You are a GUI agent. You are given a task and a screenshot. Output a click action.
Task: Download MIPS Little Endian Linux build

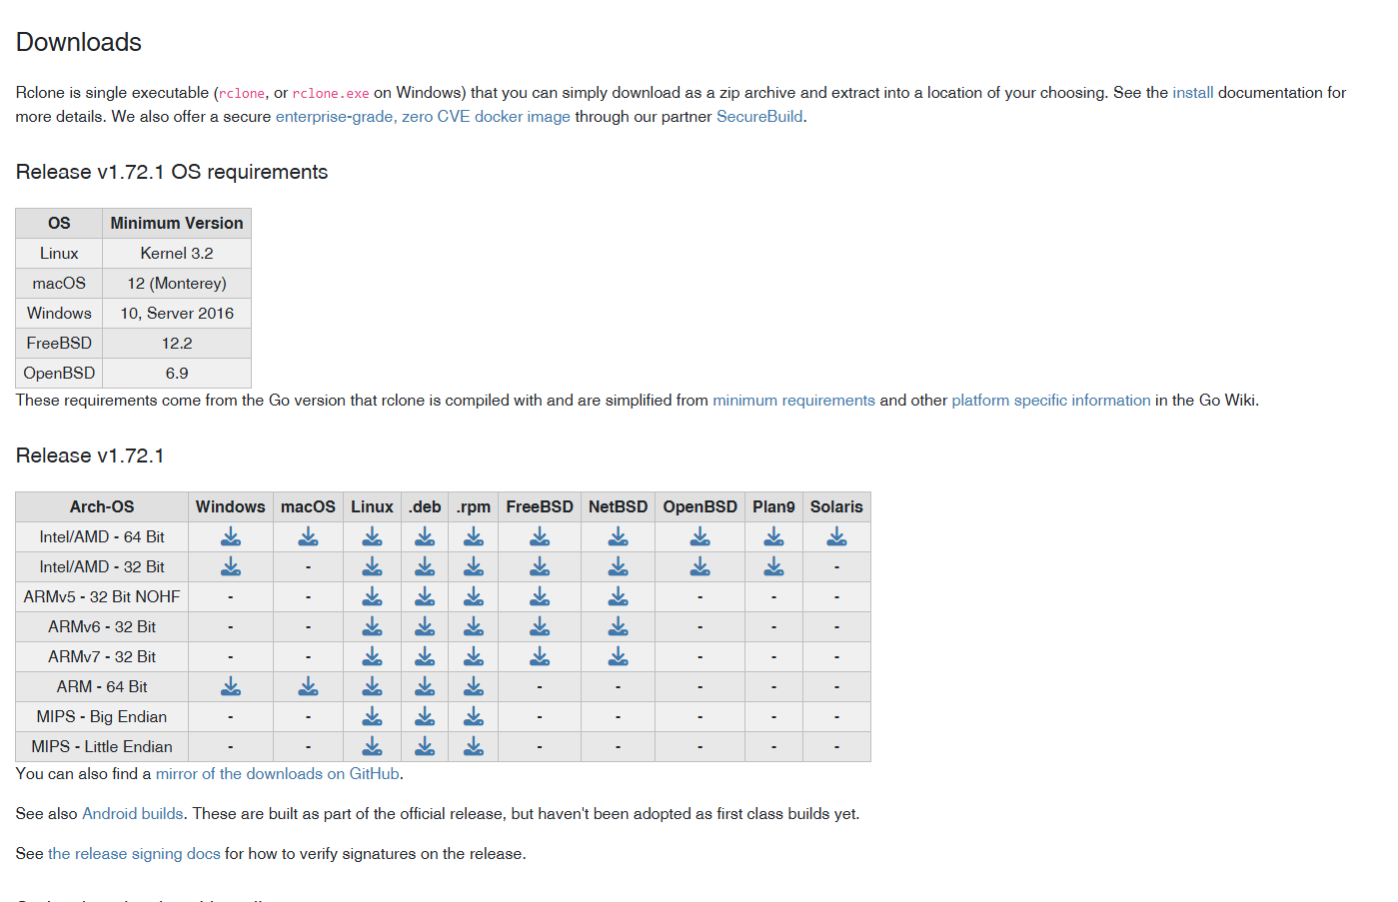372,746
